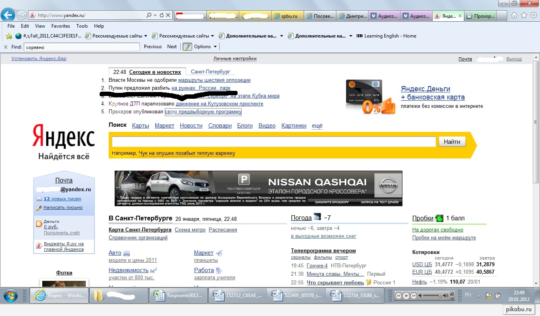Open the Favorites menu
Image resolution: width=540 pixels, height=316 pixels.
point(60,26)
